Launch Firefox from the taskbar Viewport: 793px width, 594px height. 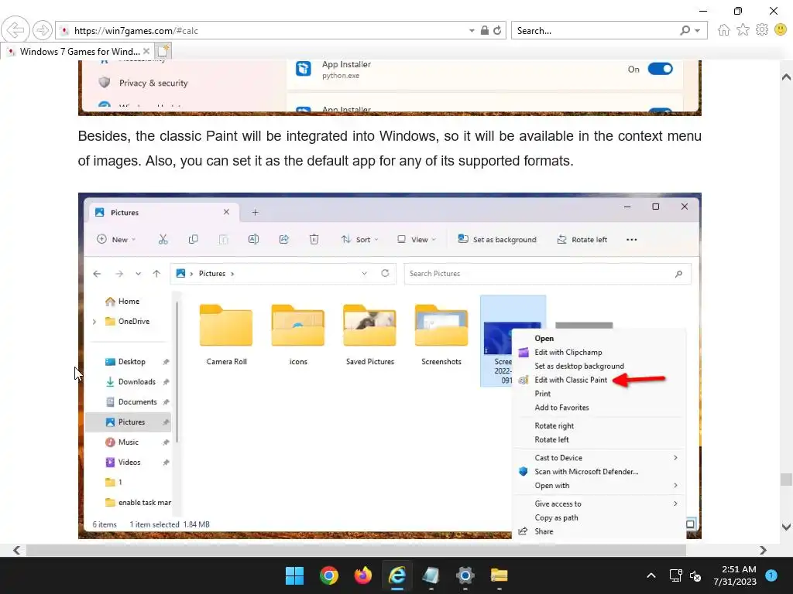pyautogui.click(x=362, y=575)
